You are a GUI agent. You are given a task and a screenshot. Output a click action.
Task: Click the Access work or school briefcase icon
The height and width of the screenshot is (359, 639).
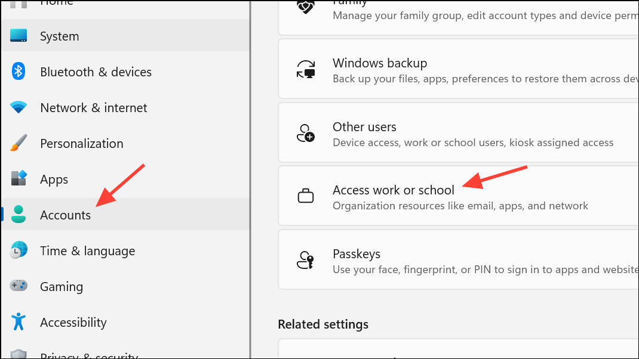[x=306, y=196]
